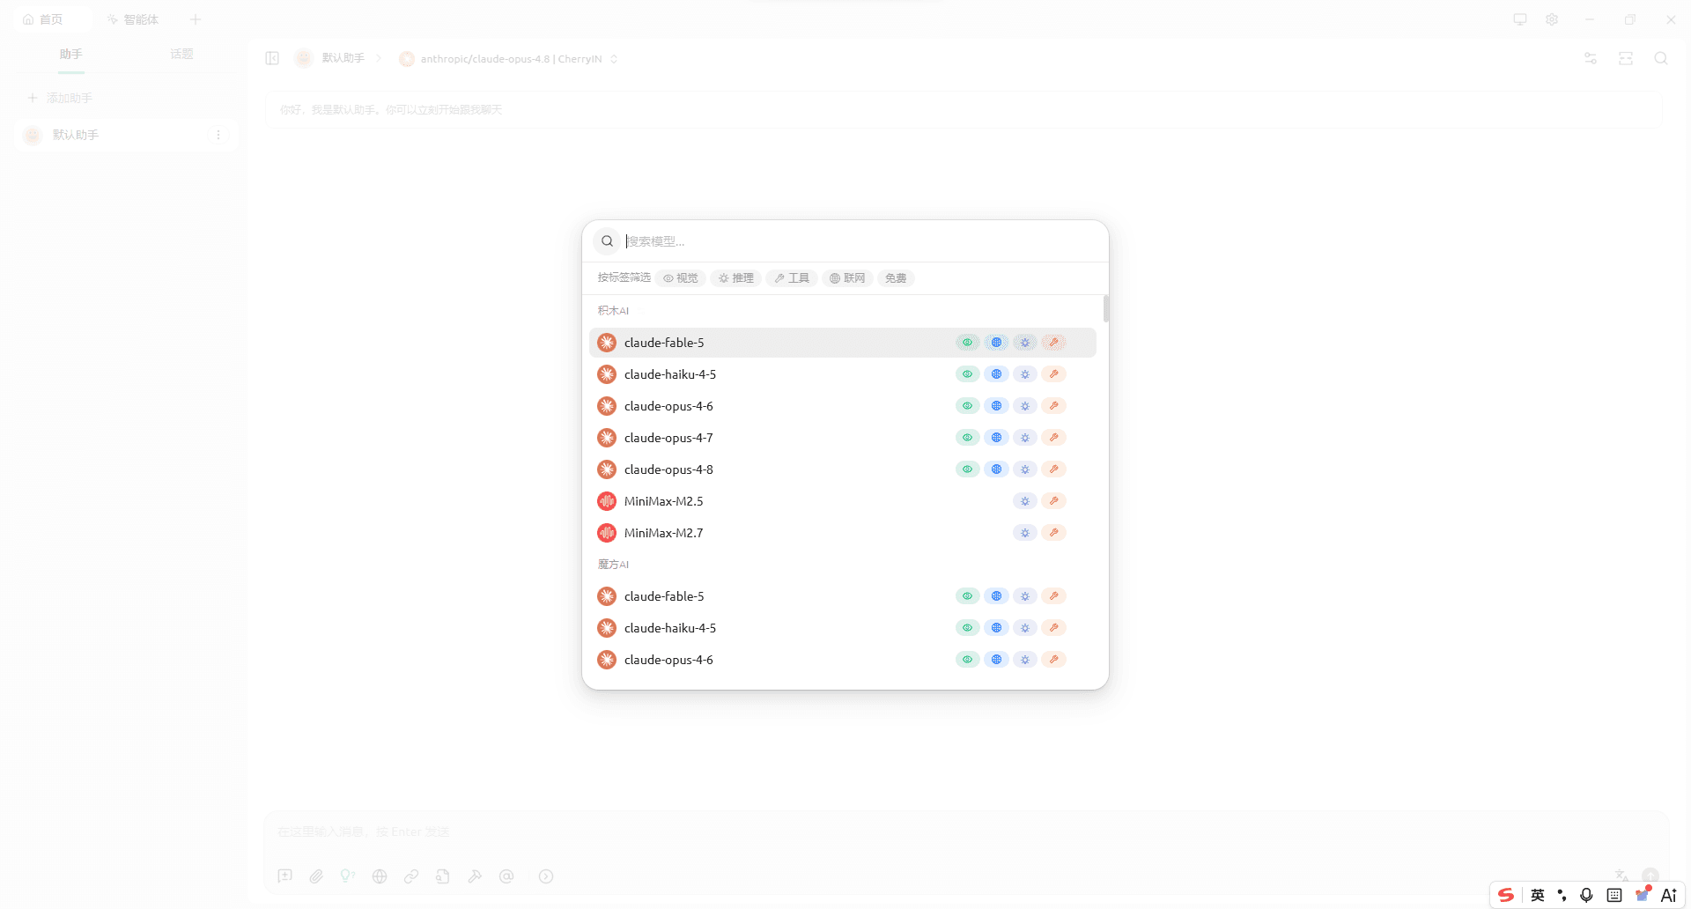Open the 智能体 tab
Image resolution: width=1691 pixels, height=909 pixels.
pyautogui.click(x=133, y=19)
